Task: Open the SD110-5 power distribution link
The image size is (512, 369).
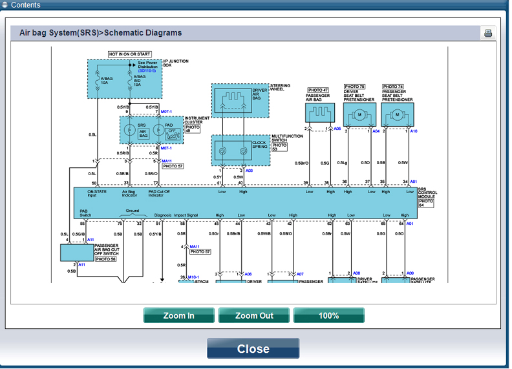Action: (x=147, y=71)
